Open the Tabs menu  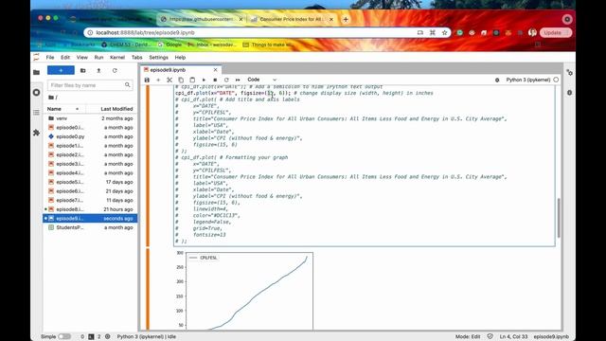[136, 57]
